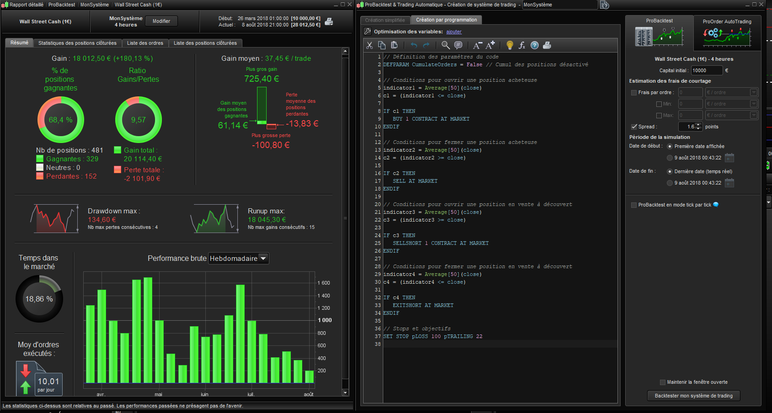The image size is (772, 413).
Task: Enable ProBacktest tick par tick mode
Action: pyautogui.click(x=634, y=205)
